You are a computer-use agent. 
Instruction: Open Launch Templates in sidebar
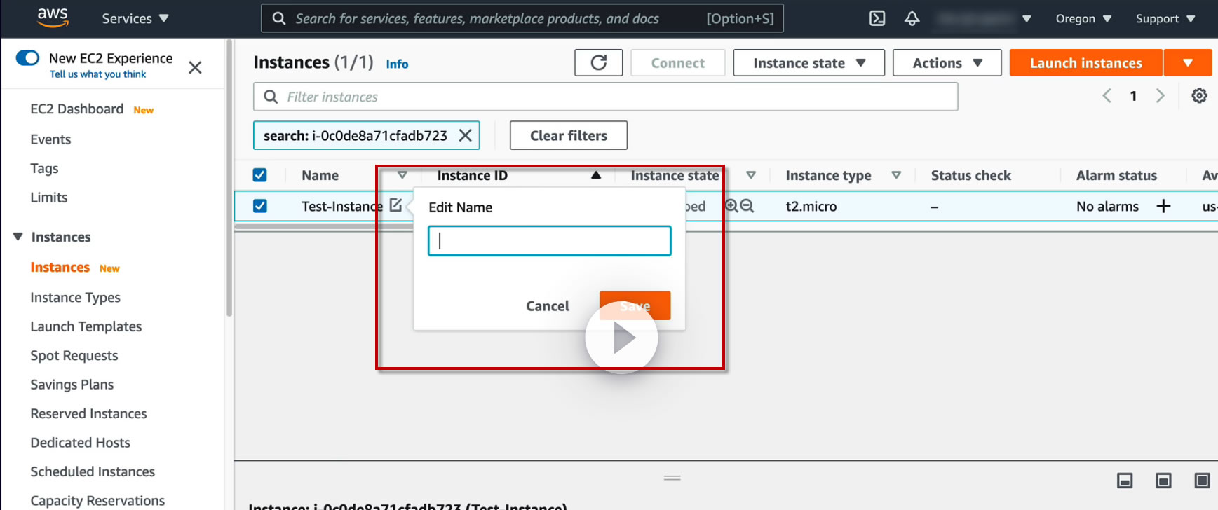[x=86, y=326]
